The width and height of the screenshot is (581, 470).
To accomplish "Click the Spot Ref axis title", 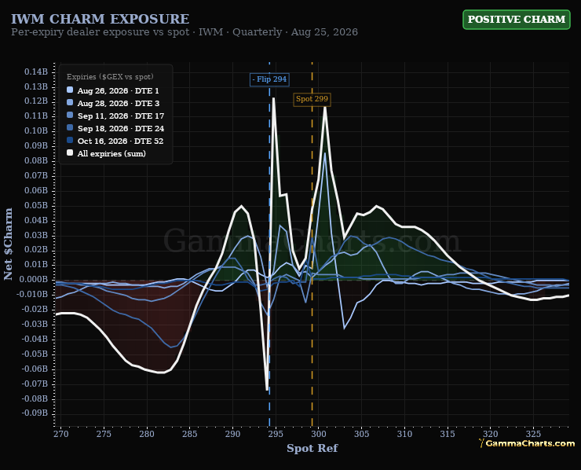I will [312, 448].
